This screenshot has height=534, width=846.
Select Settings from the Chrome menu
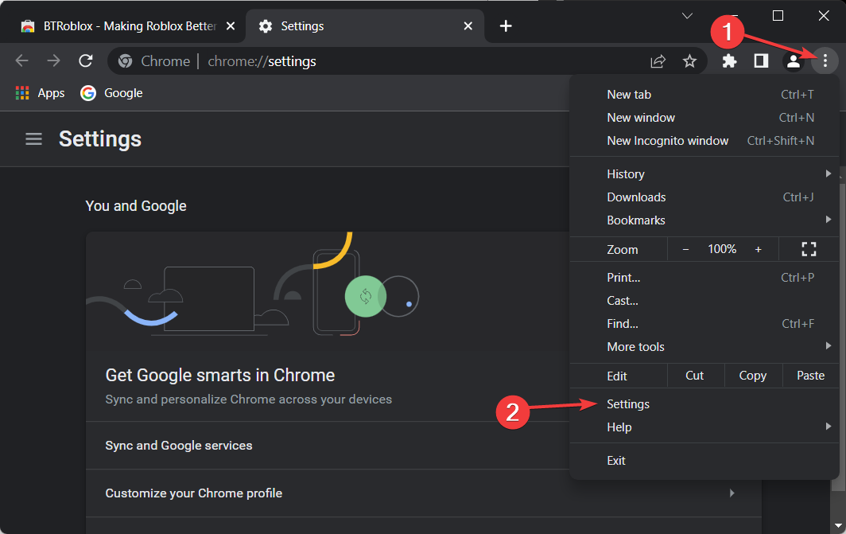tap(628, 404)
